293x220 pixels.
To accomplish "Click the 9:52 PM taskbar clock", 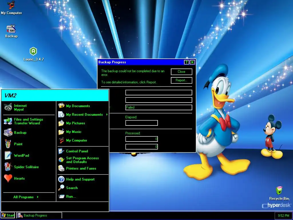I will click(x=284, y=215).
